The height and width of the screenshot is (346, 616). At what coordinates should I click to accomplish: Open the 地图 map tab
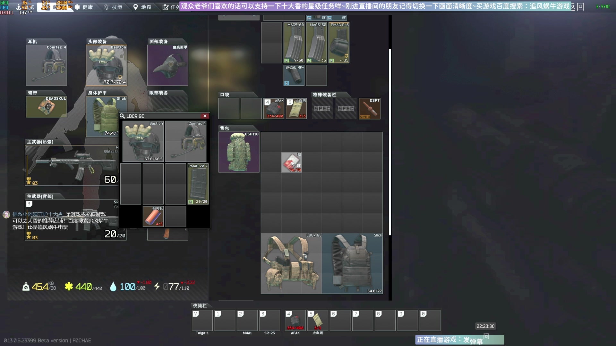(x=142, y=7)
